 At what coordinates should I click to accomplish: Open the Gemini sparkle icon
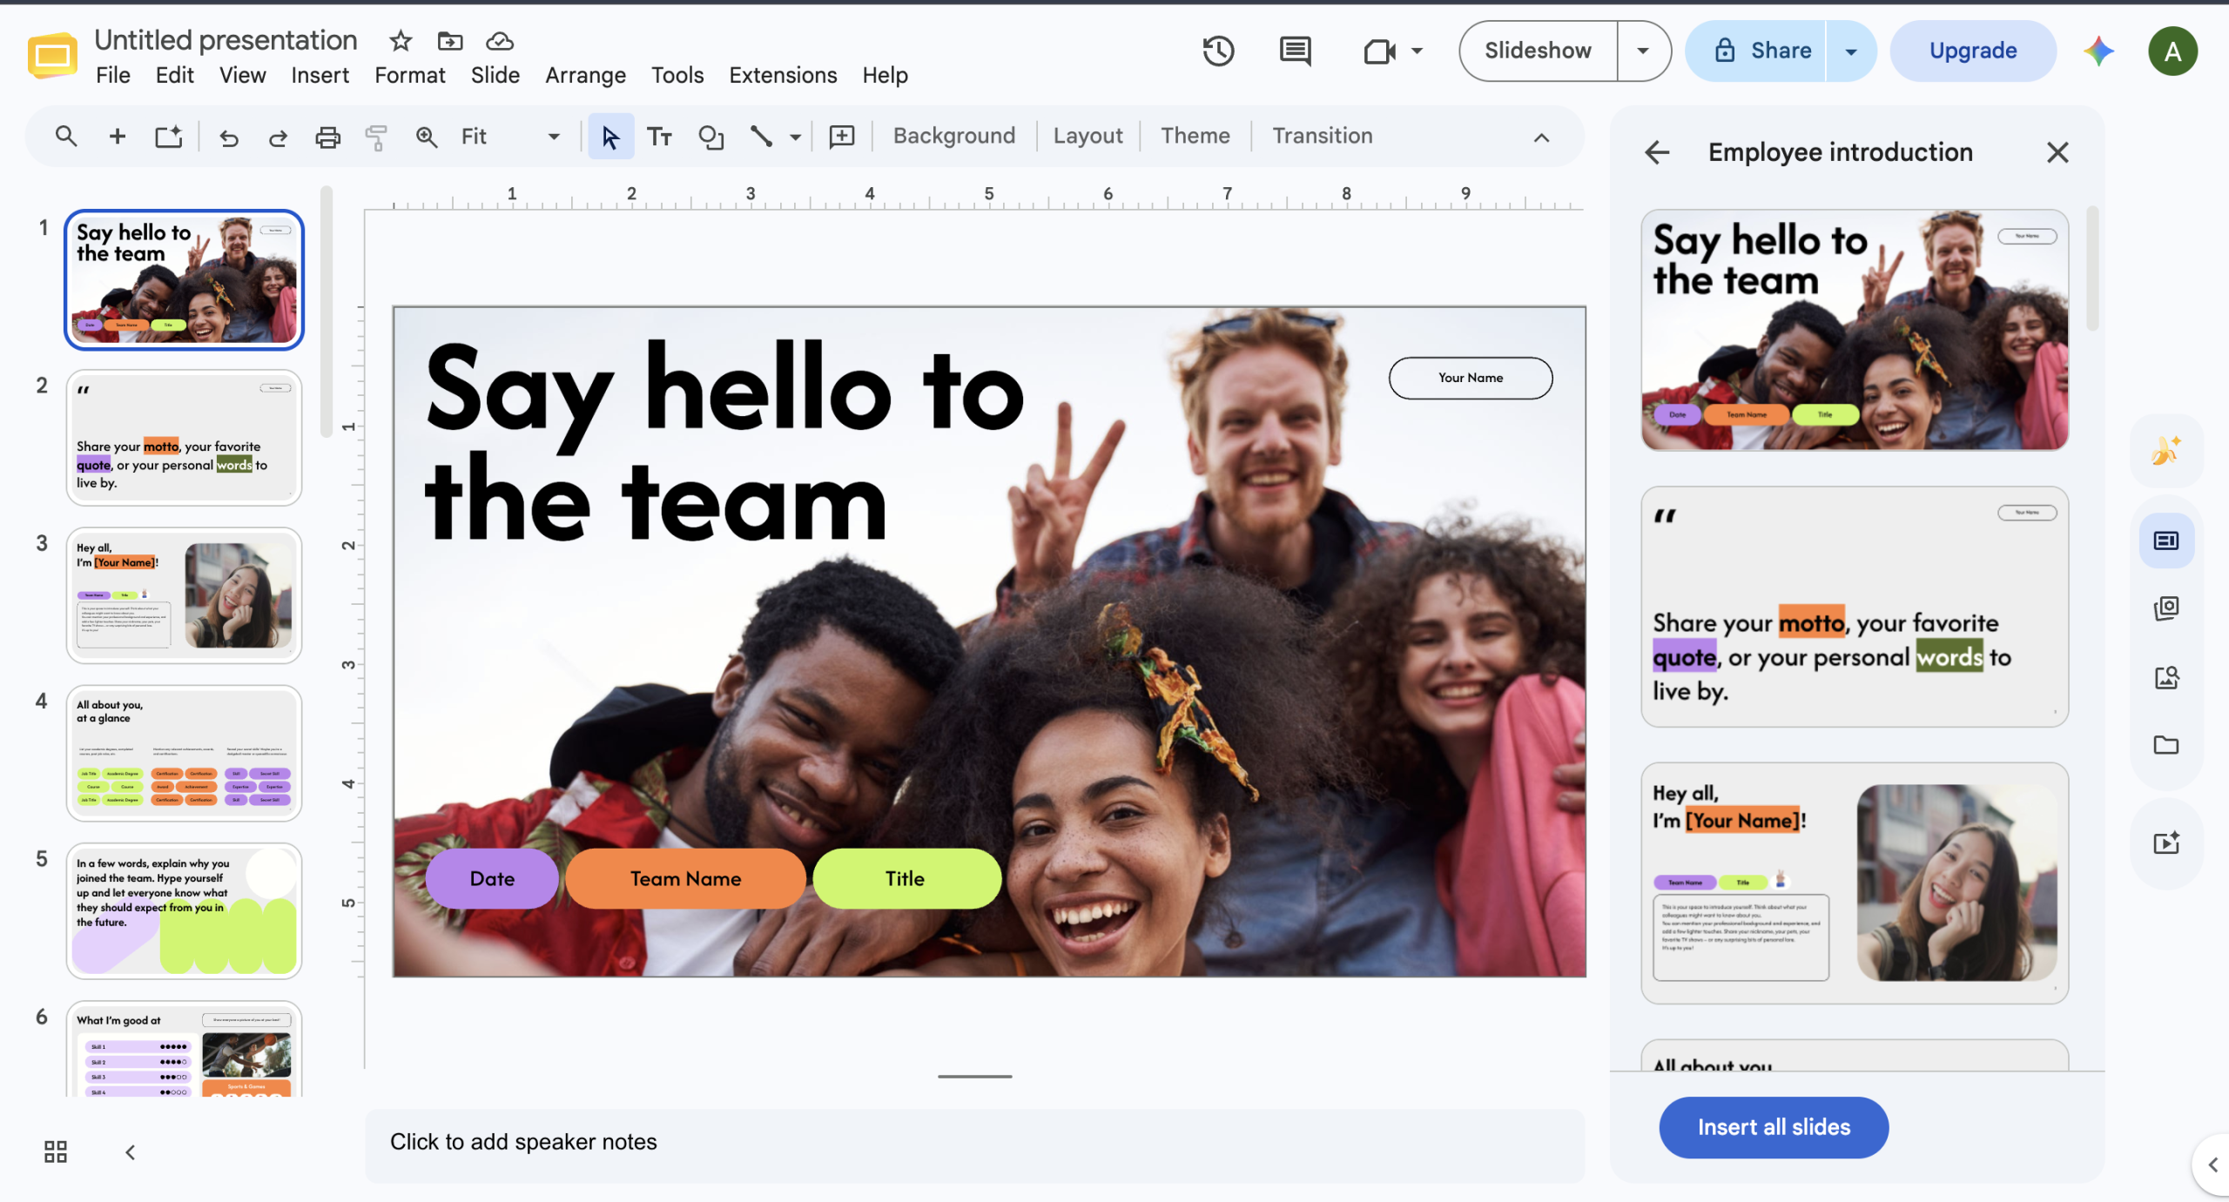point(2098,50)
